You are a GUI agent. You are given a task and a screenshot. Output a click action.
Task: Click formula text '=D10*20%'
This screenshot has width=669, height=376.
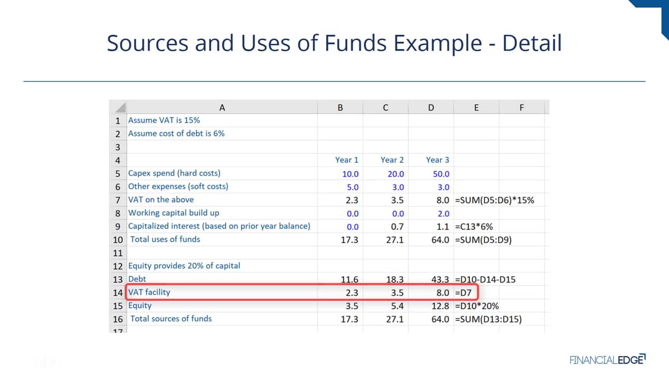tap(477, 306)
